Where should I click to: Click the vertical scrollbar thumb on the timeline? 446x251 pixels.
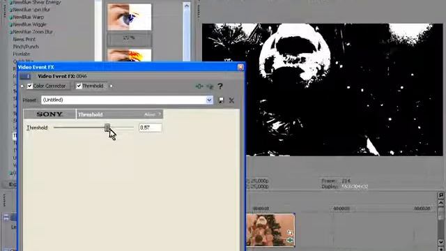(x=441, y=213)
